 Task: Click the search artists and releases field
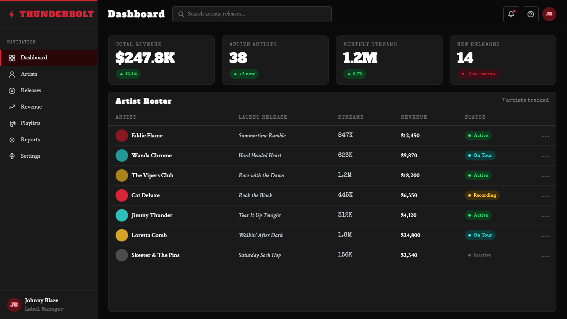coord(252,14)
